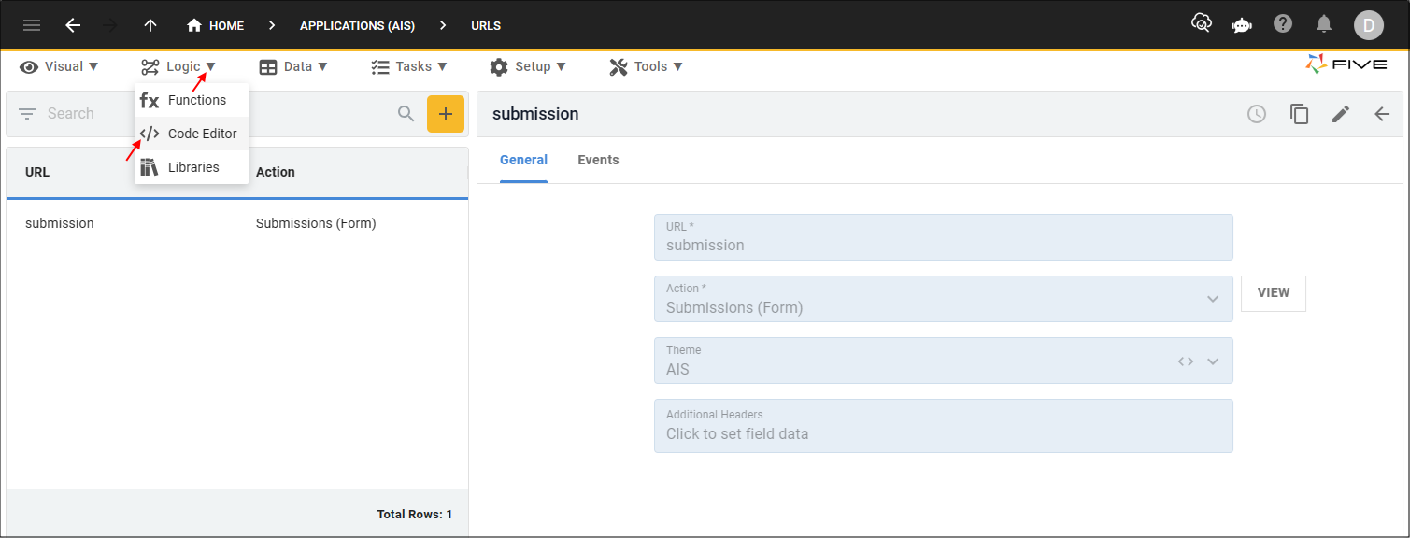This screenshot has width=1410, height=538.
Task: Collapse the submission detail panel
Action: (1382, 113)
